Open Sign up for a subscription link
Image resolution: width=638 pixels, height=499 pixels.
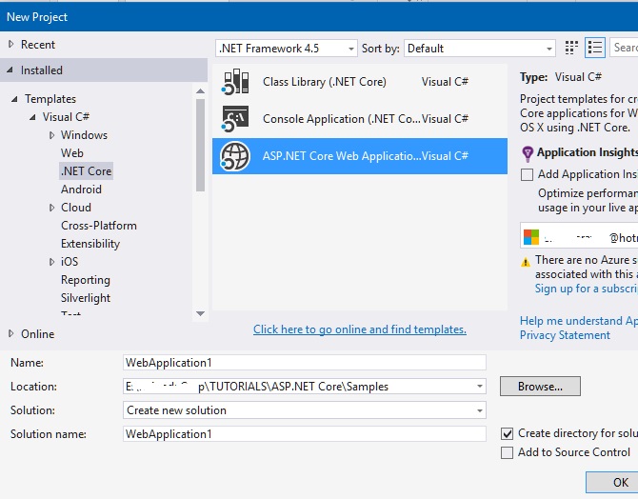[x=586, y=289]
